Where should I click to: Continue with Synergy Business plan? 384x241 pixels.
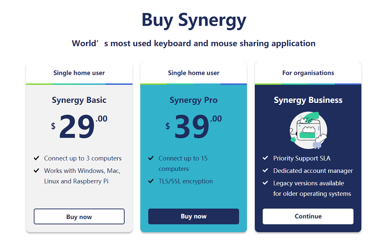coord(308,216)
